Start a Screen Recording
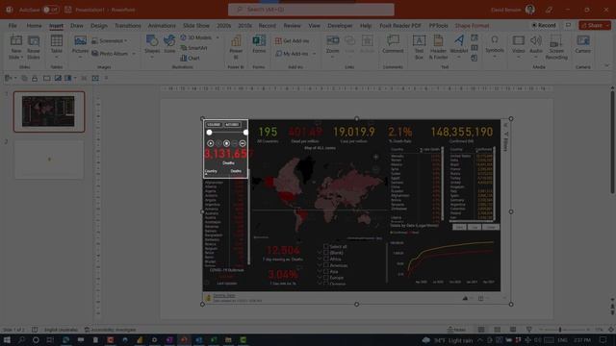The height and width of the screenshot is (346, 616). (556, 47)
